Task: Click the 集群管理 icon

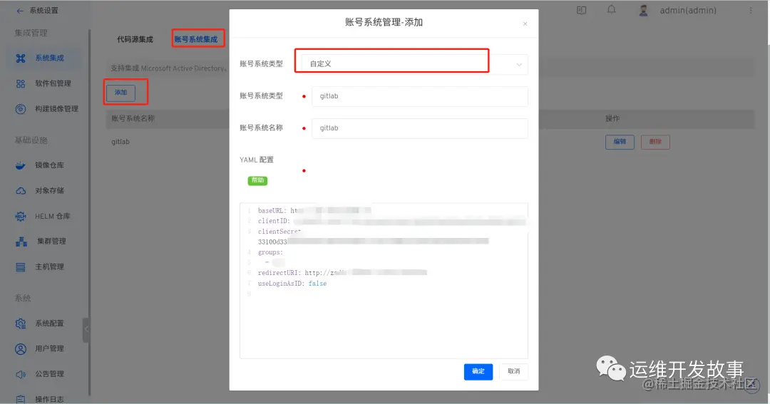Action: 21,242
